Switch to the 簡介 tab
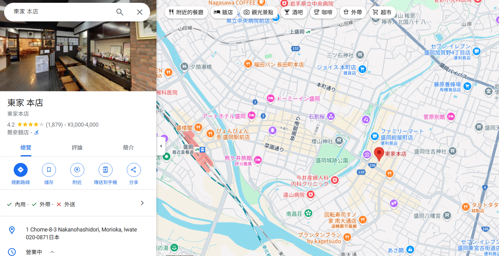The height and width of the screenshot is (256, 499). 128,148
